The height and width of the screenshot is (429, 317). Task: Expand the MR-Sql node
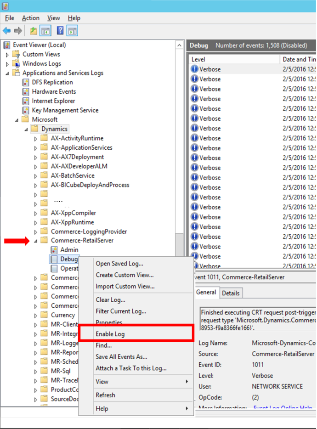coord(35,372)
